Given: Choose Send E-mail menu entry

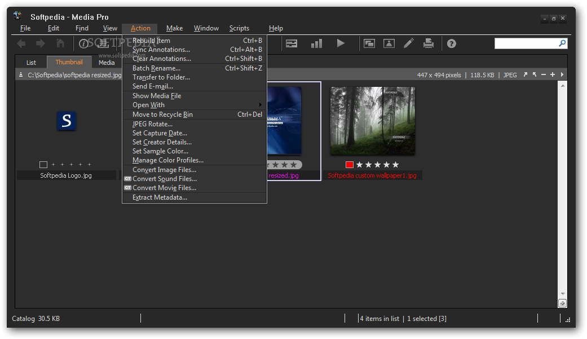Looking at the screenshot, I should click(195, 86).
